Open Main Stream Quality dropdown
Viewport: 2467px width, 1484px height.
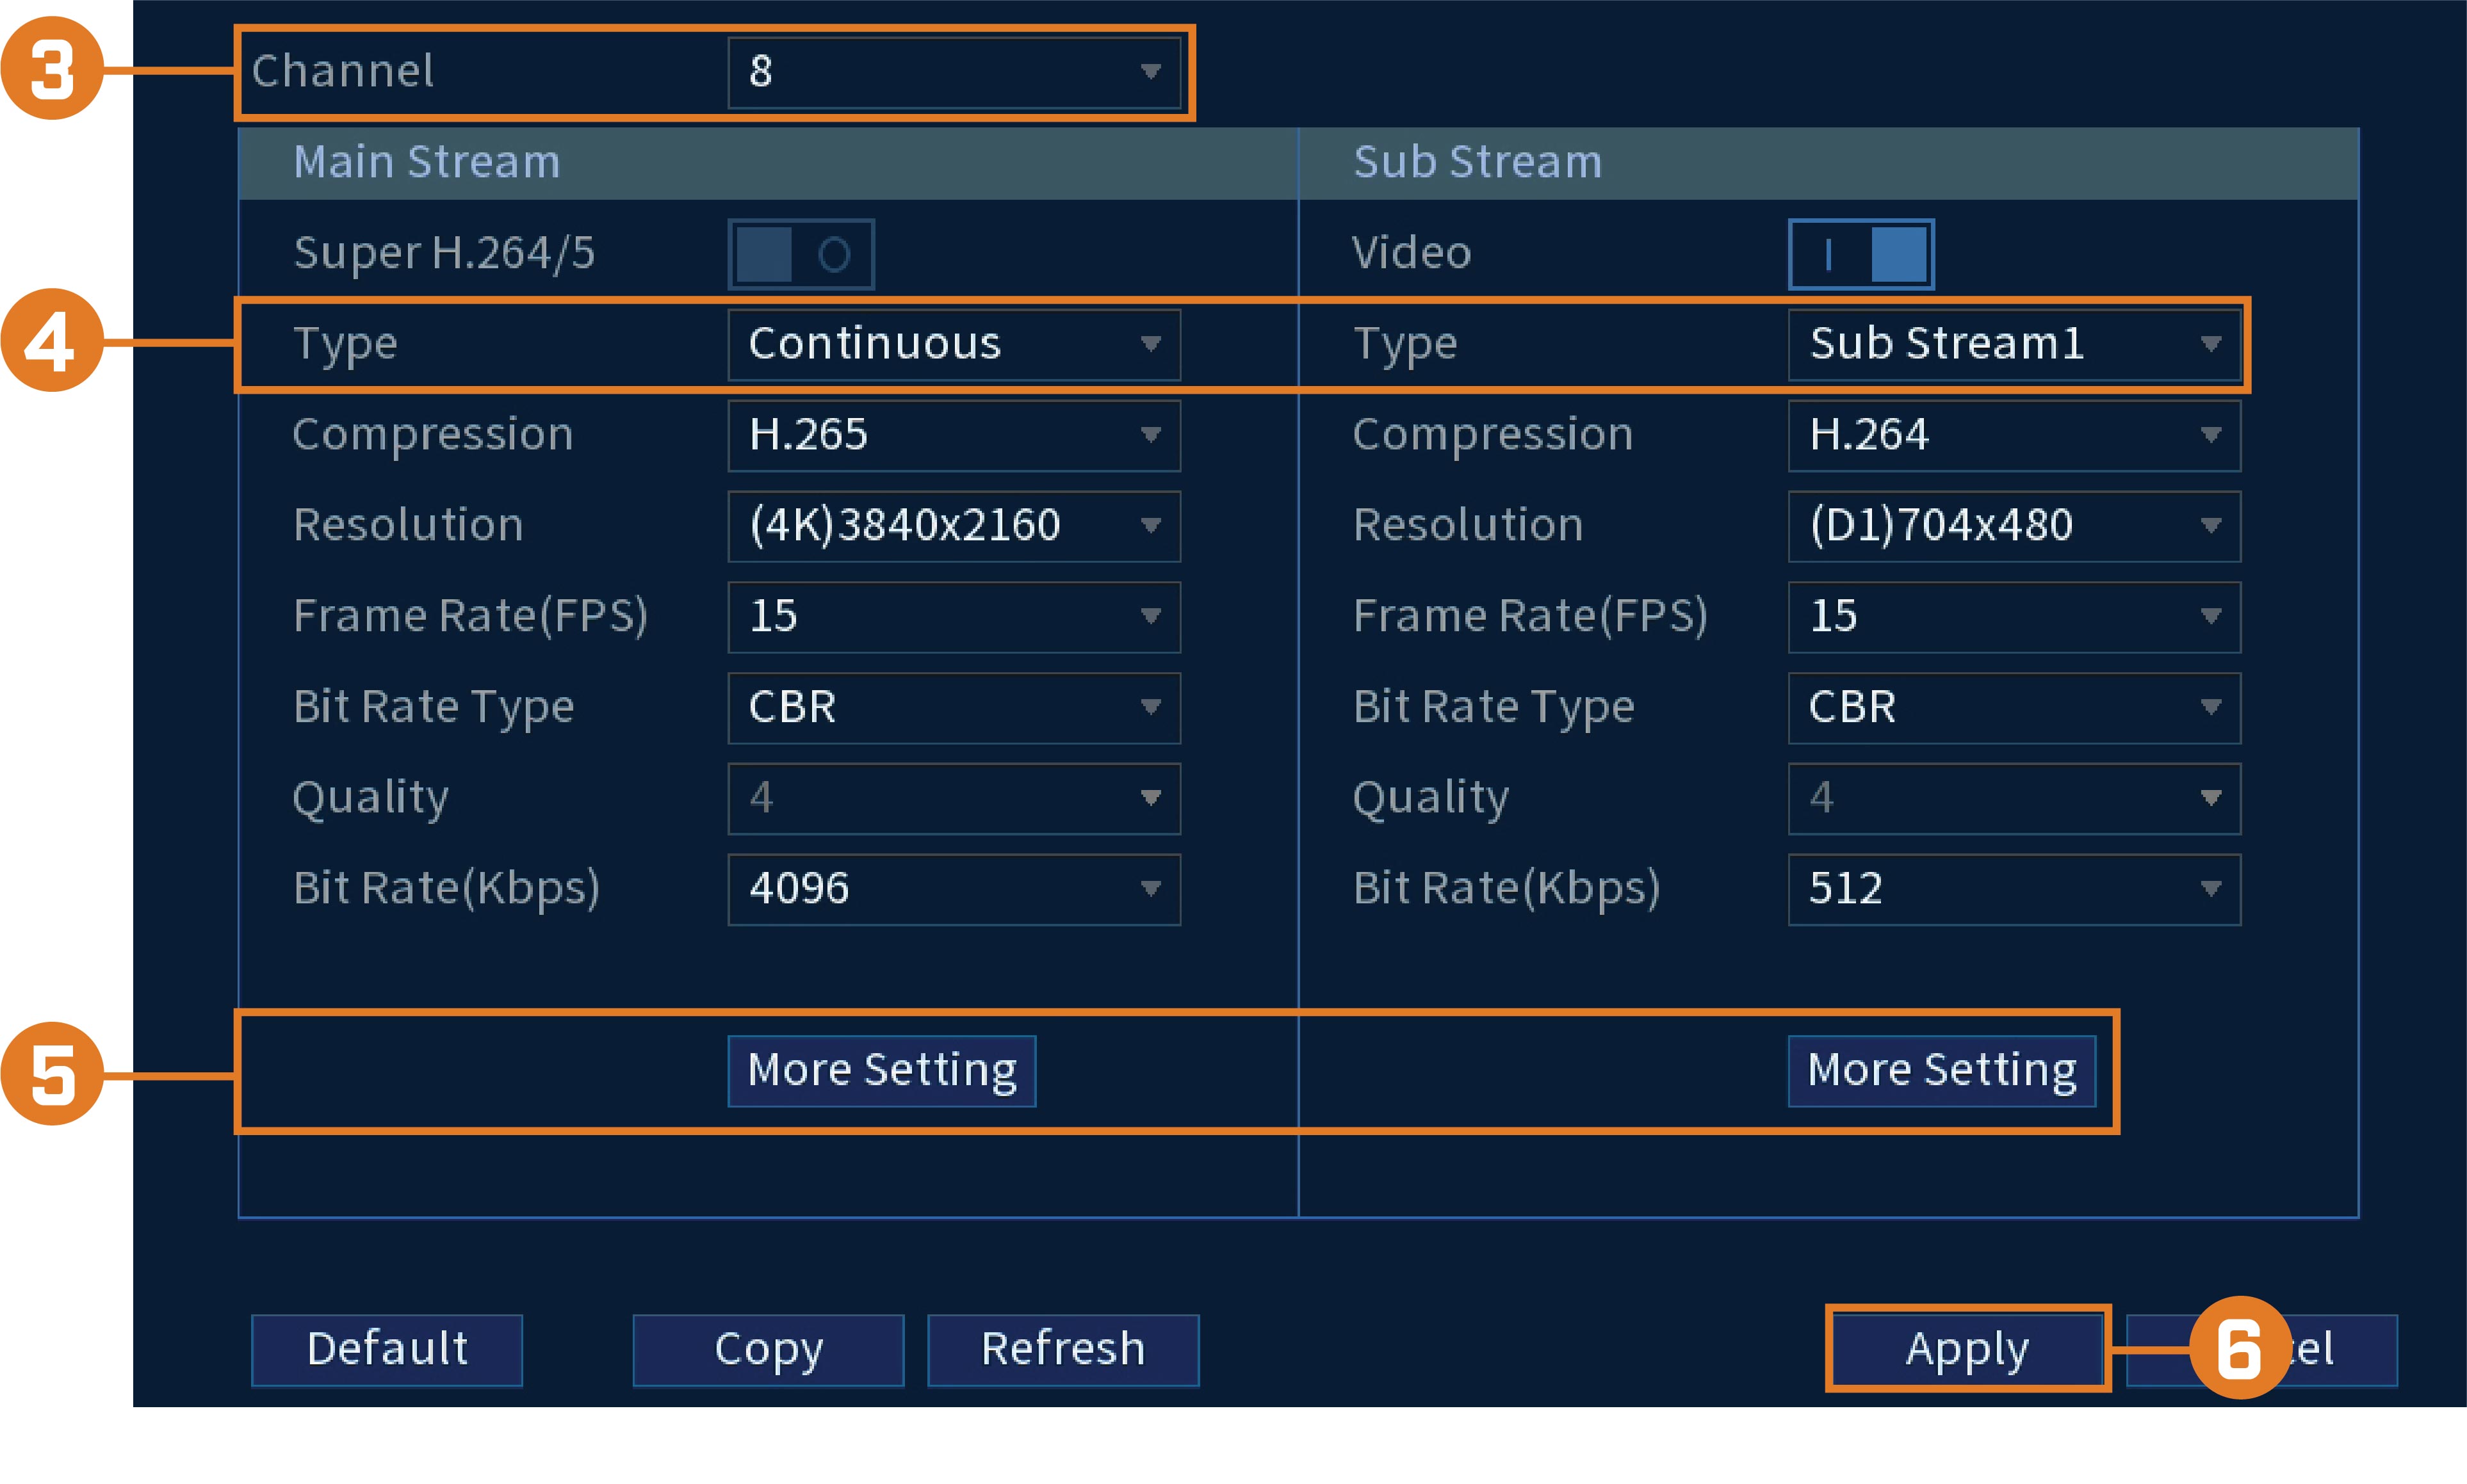[954, 798]
